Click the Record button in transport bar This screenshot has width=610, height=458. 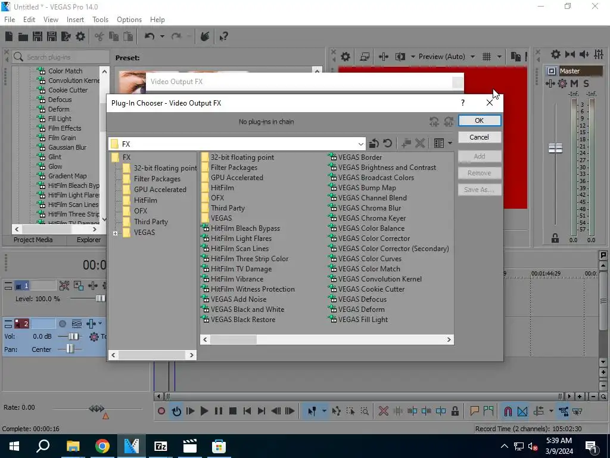click(161, 411)
